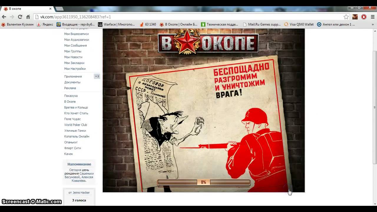The width and height of the screenshot is (377, 212).
Task: Open 'Мои Группы' in the sidebar
Action: coord(72,51)
